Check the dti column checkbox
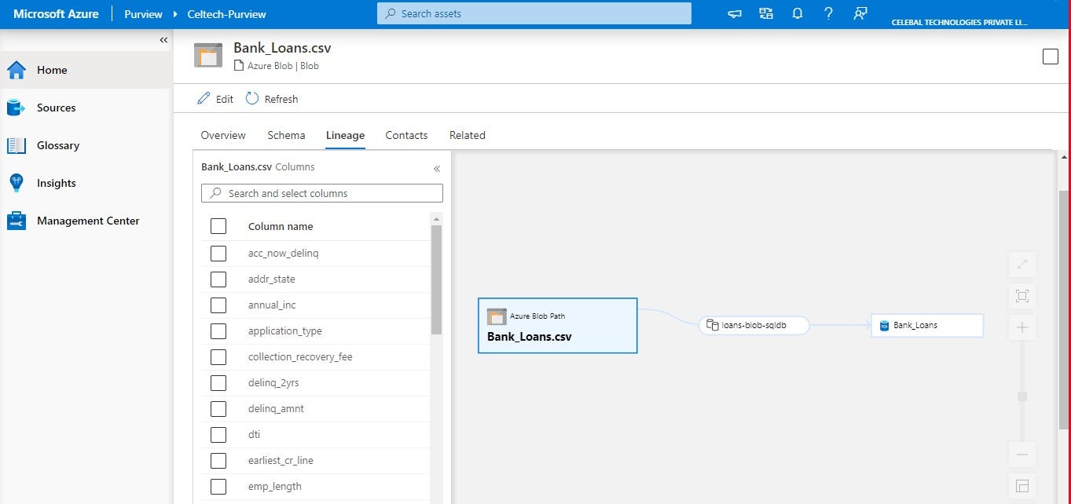1071x504 pixels. point(218,434)
